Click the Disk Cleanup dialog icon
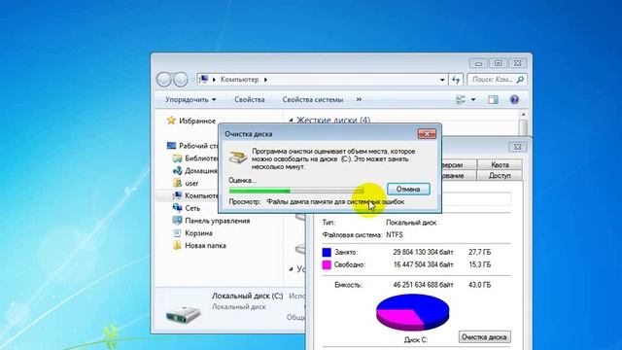This screenshot has height=350, width=622. (x=238, y=157)
